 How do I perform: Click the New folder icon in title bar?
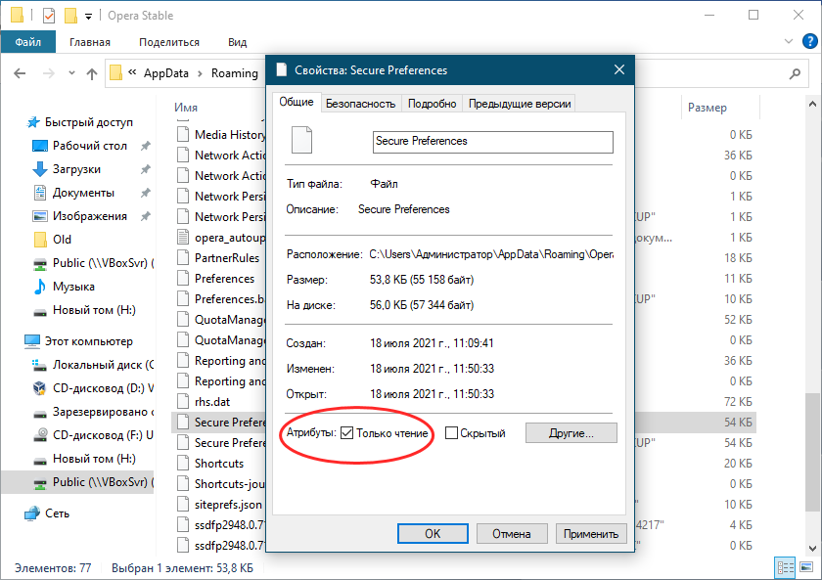(x=69, y=16)
